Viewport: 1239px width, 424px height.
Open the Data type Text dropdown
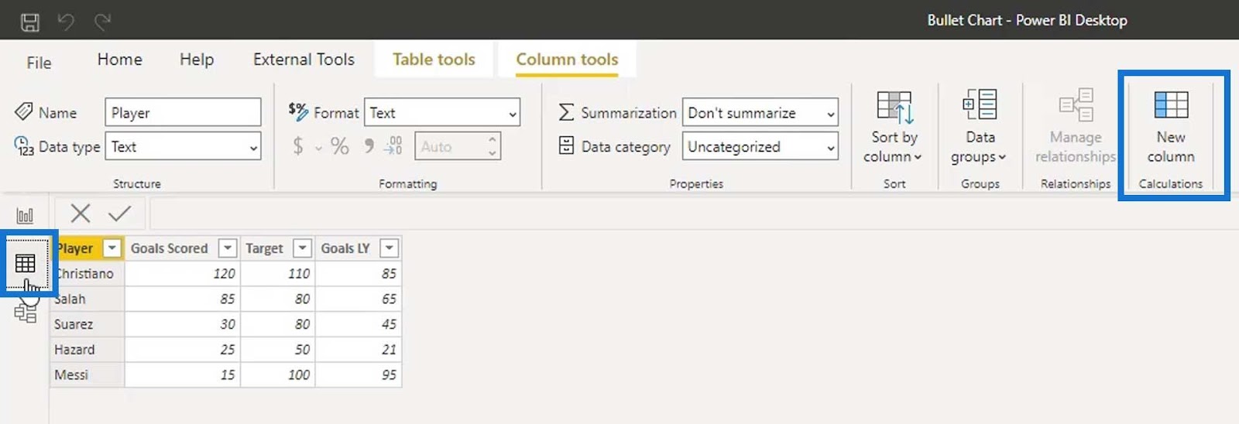click(x=183, y=146)
